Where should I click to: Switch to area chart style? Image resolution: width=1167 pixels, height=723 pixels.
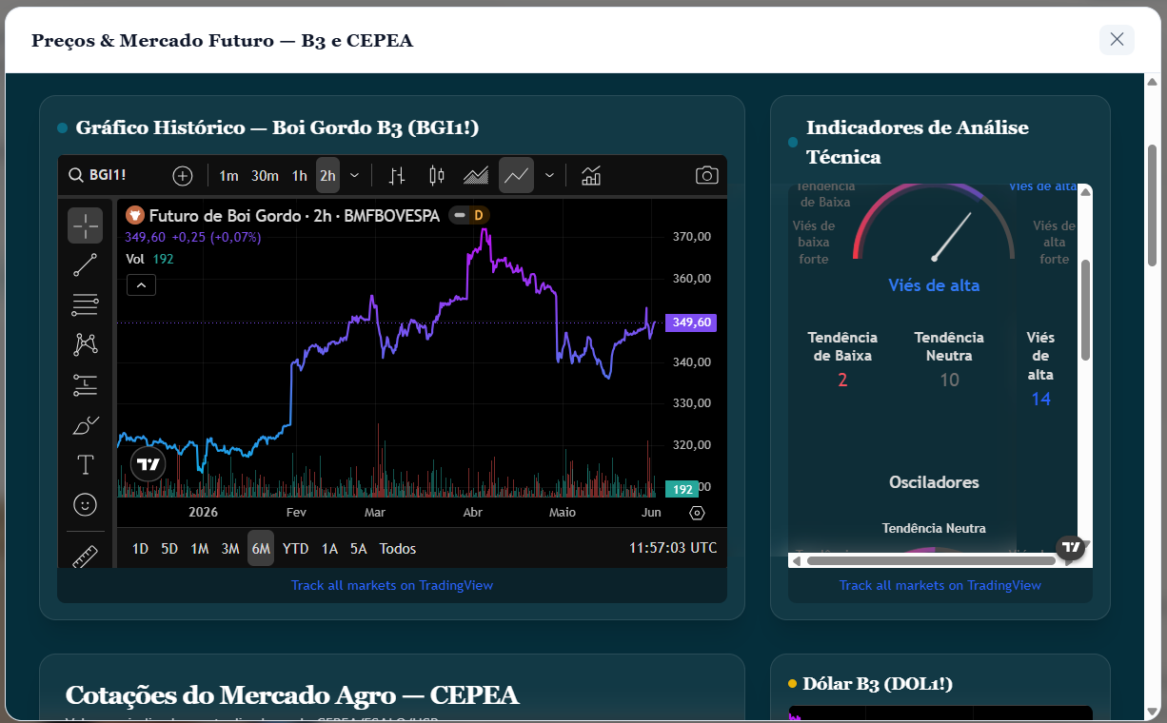point(476,175)
